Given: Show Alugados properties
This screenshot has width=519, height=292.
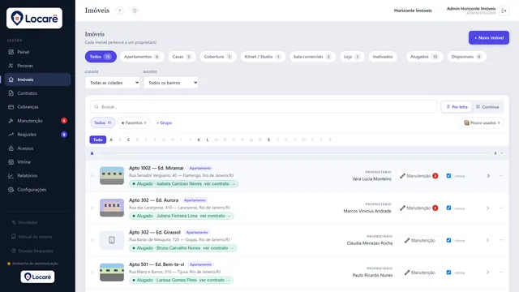Looking at the screenshot, I should click(x=424, y=57).
